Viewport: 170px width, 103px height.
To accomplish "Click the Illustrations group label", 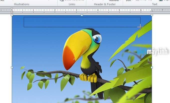I will 21,4.
